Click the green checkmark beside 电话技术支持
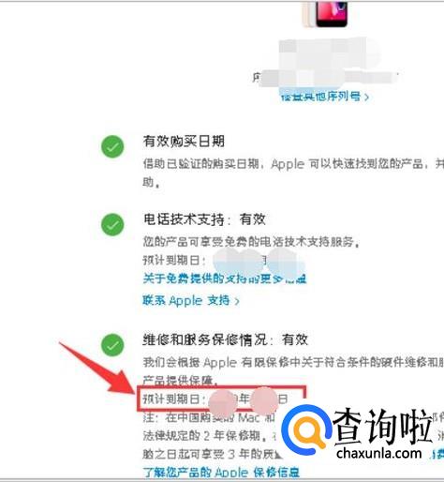 tap(112, 224)
